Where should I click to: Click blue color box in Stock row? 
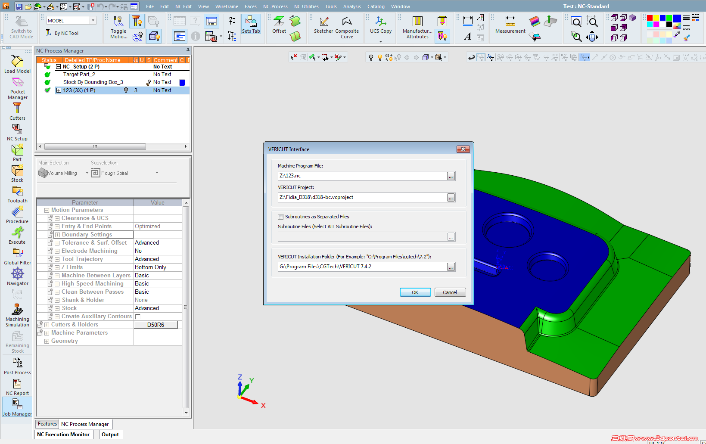[182, 83]
